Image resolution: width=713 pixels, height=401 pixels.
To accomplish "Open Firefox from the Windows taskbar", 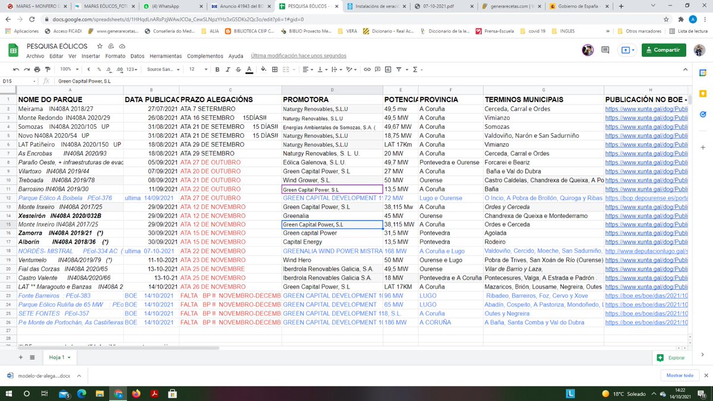I will [x=135, y=393].
